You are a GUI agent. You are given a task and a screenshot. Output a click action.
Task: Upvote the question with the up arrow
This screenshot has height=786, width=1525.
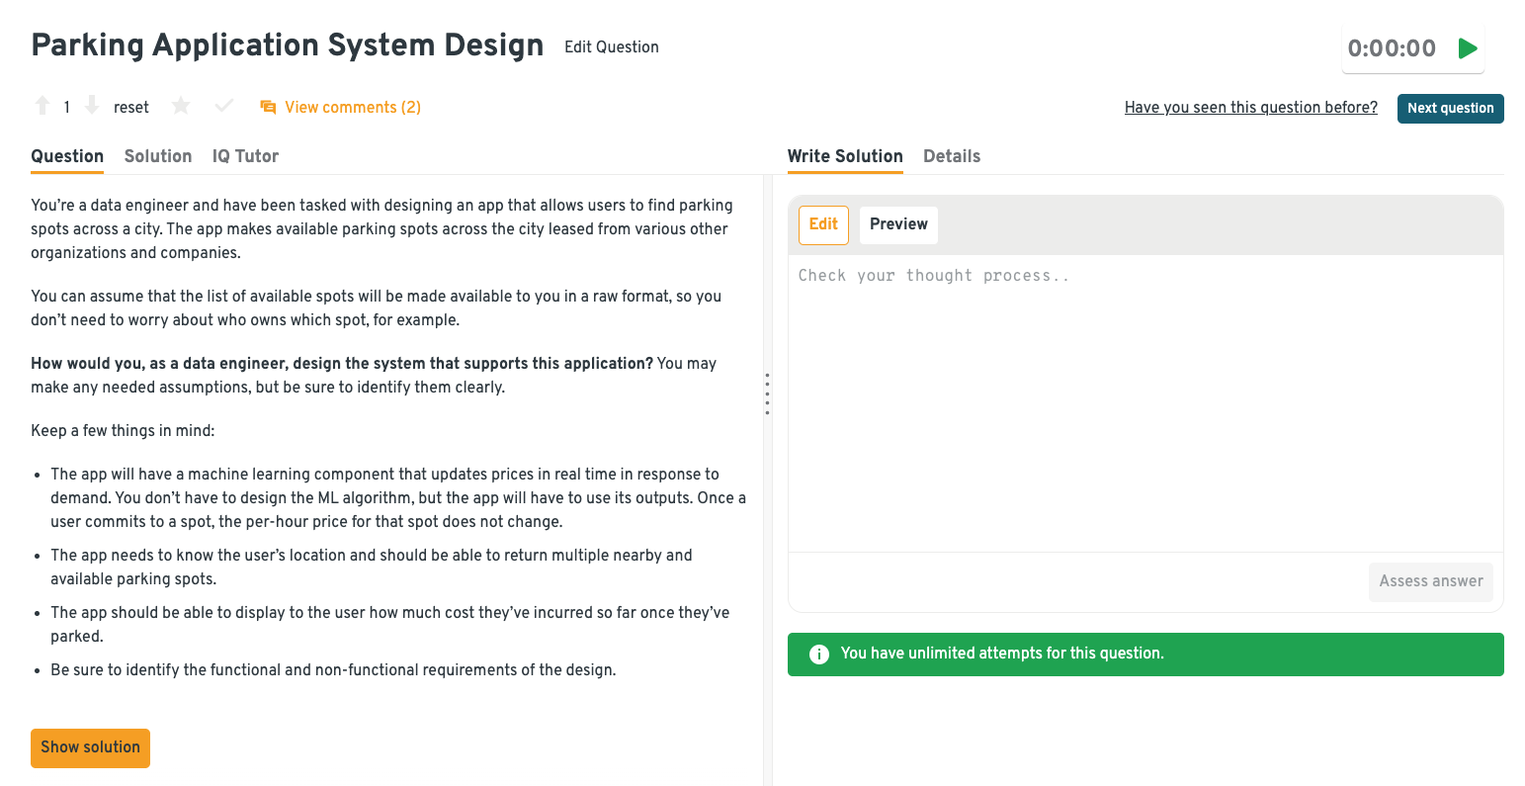(42, 106)
